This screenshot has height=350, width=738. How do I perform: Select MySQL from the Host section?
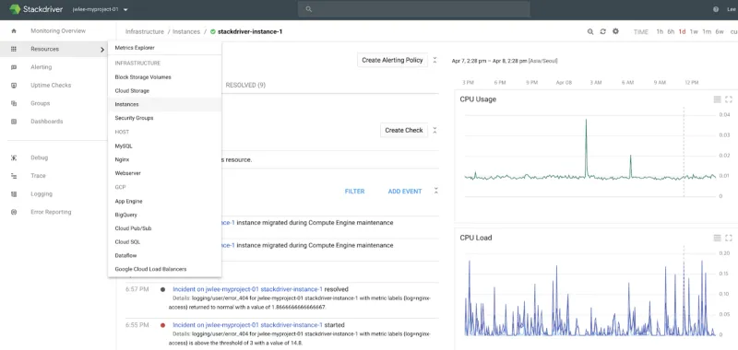coord(124,146)
